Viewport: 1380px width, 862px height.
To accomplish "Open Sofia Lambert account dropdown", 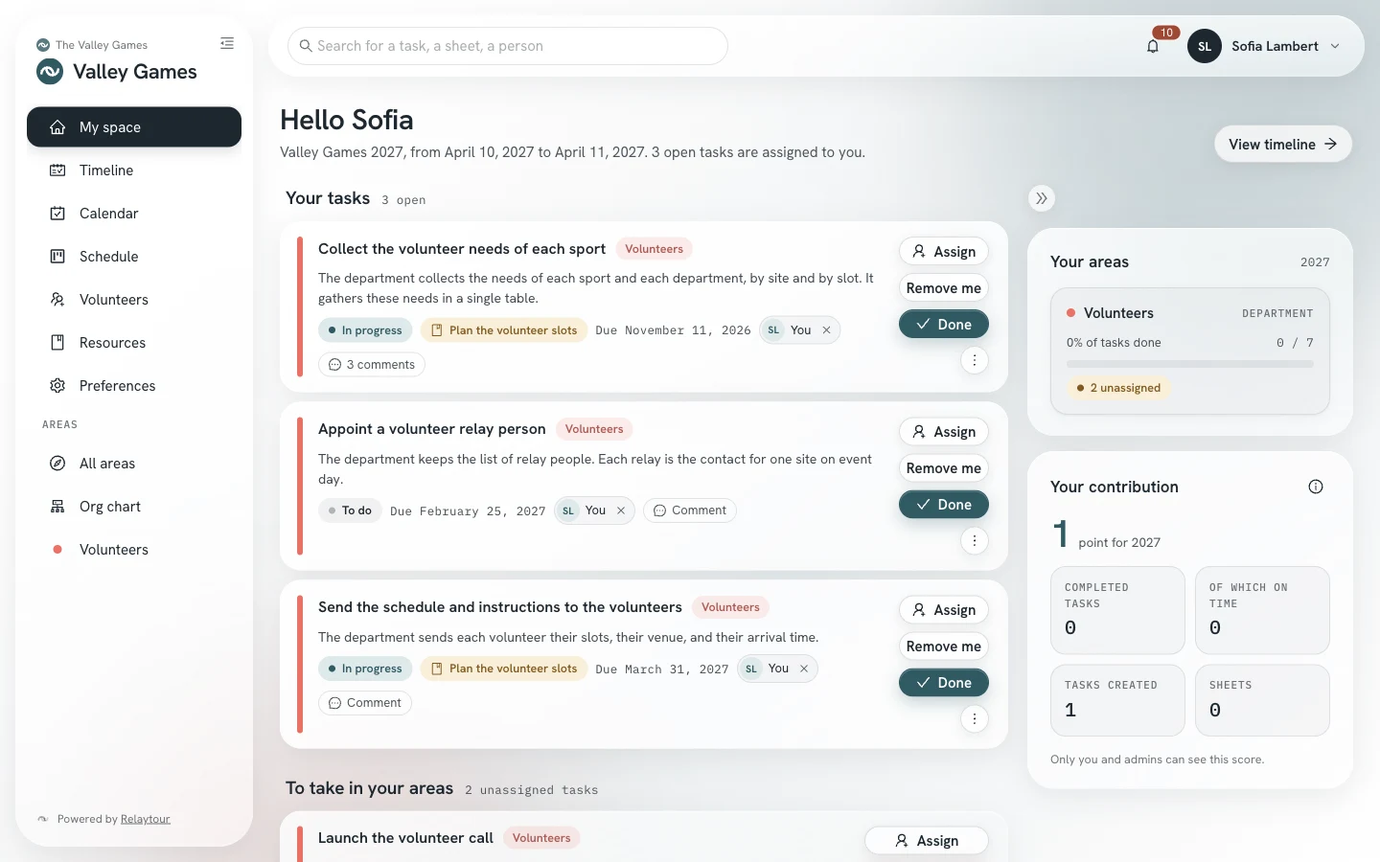I will (1264, 46).
